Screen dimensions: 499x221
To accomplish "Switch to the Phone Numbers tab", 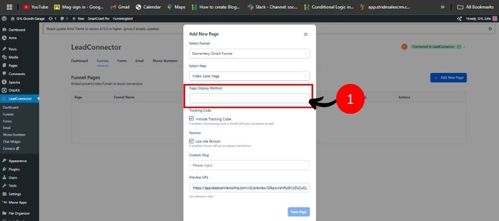I will point(165,61).
